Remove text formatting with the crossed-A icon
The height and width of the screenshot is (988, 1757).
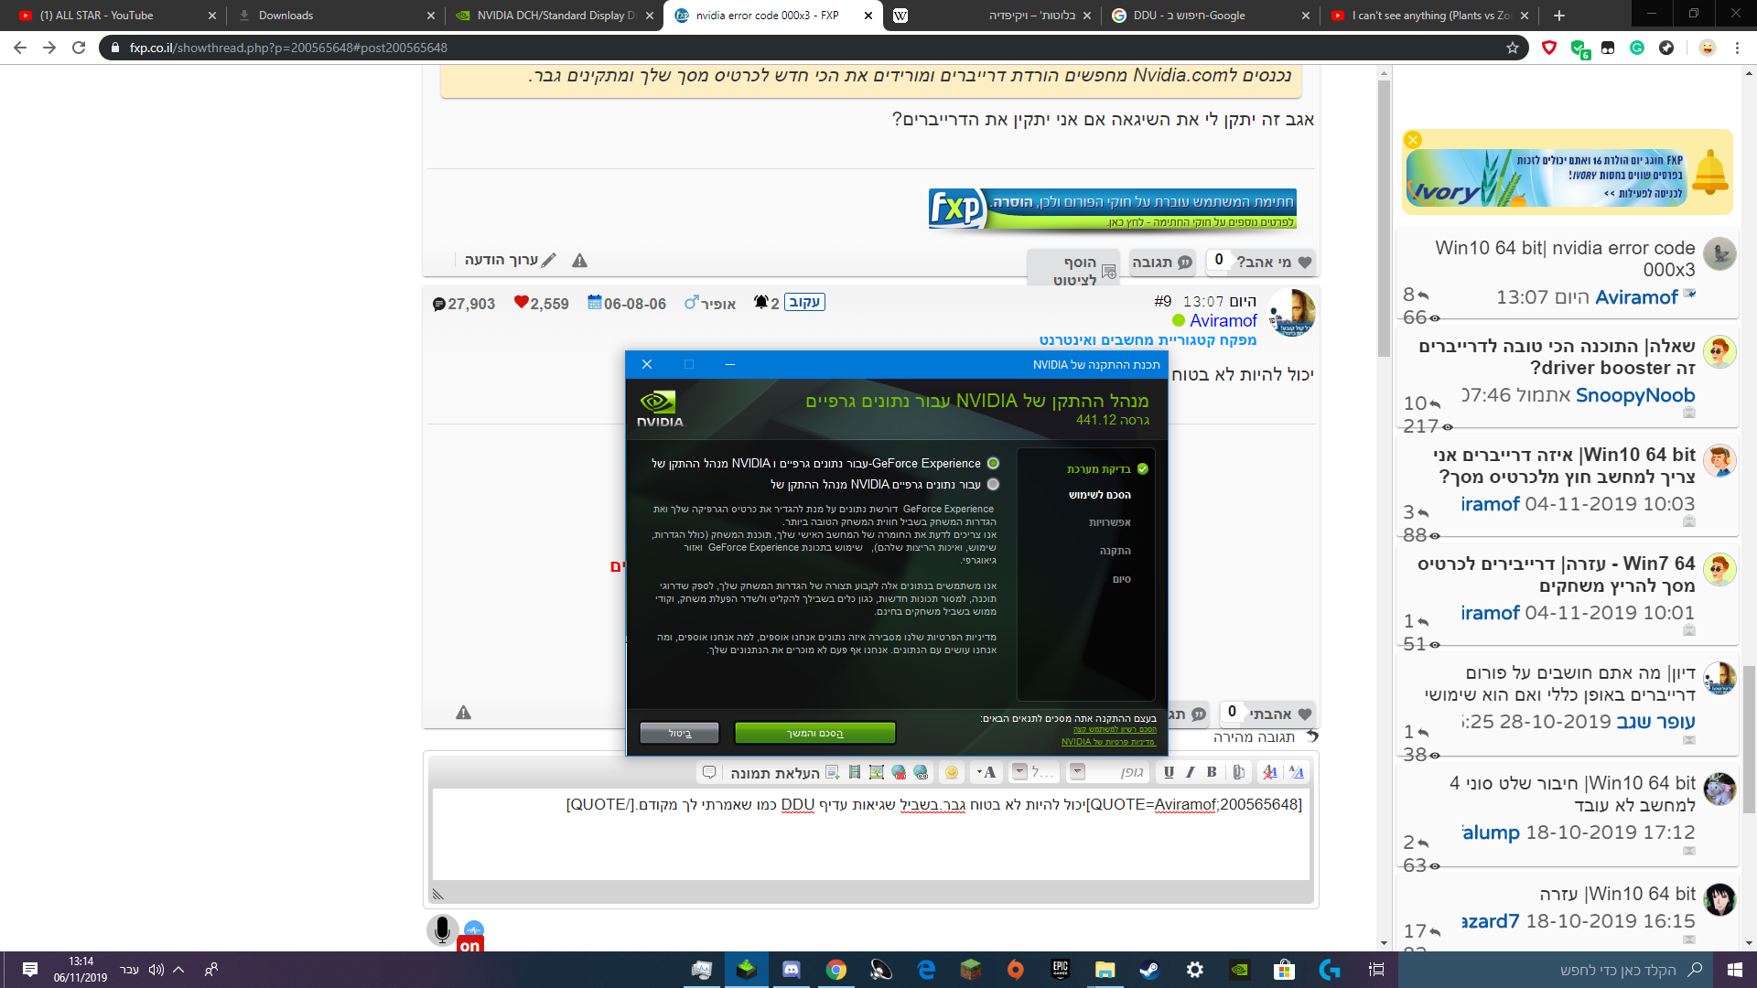(x=1270, y=772)
